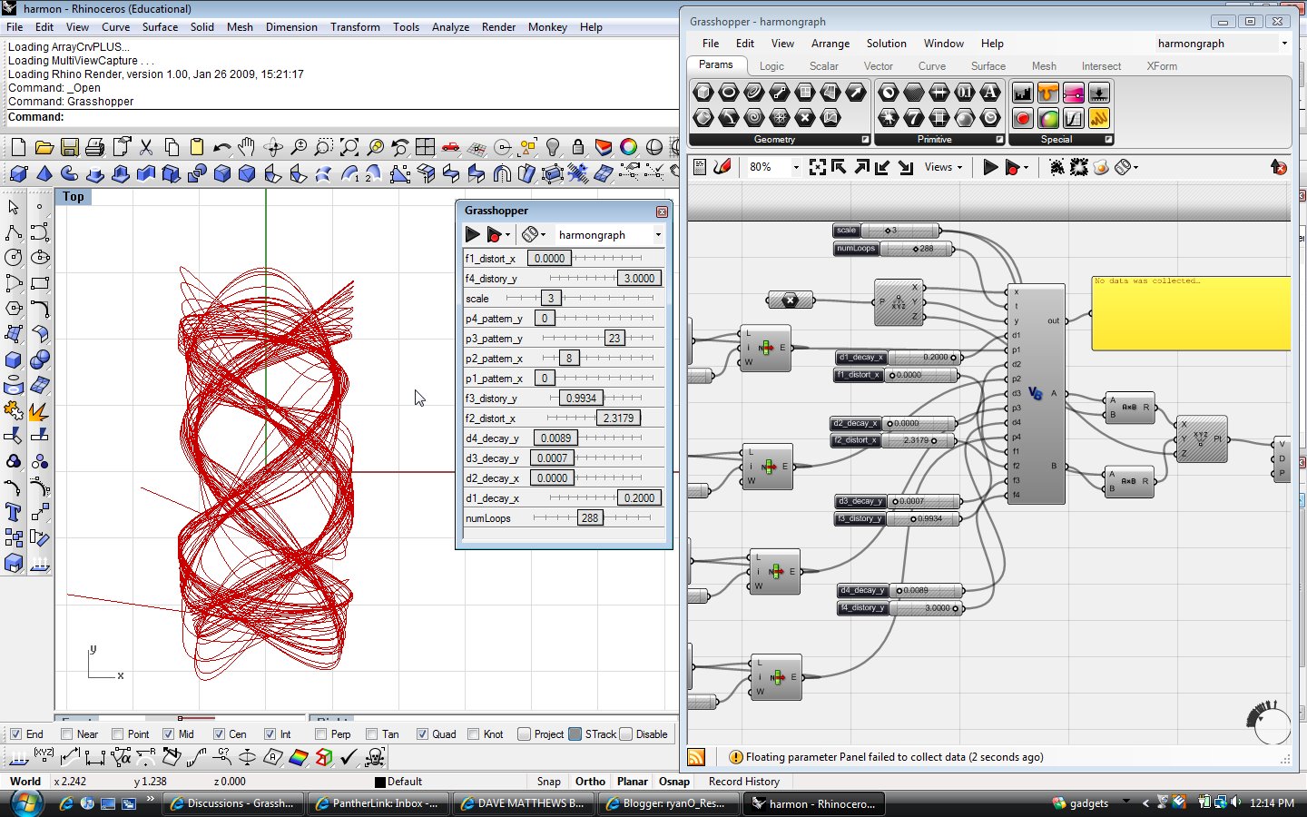Open the Analyze menu in Rhino
This screenshot has height=817, width=1307.
[x=450, y=27]
